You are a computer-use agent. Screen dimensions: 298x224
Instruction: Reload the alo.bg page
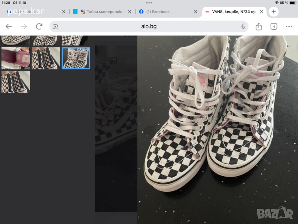coord(39,27)
